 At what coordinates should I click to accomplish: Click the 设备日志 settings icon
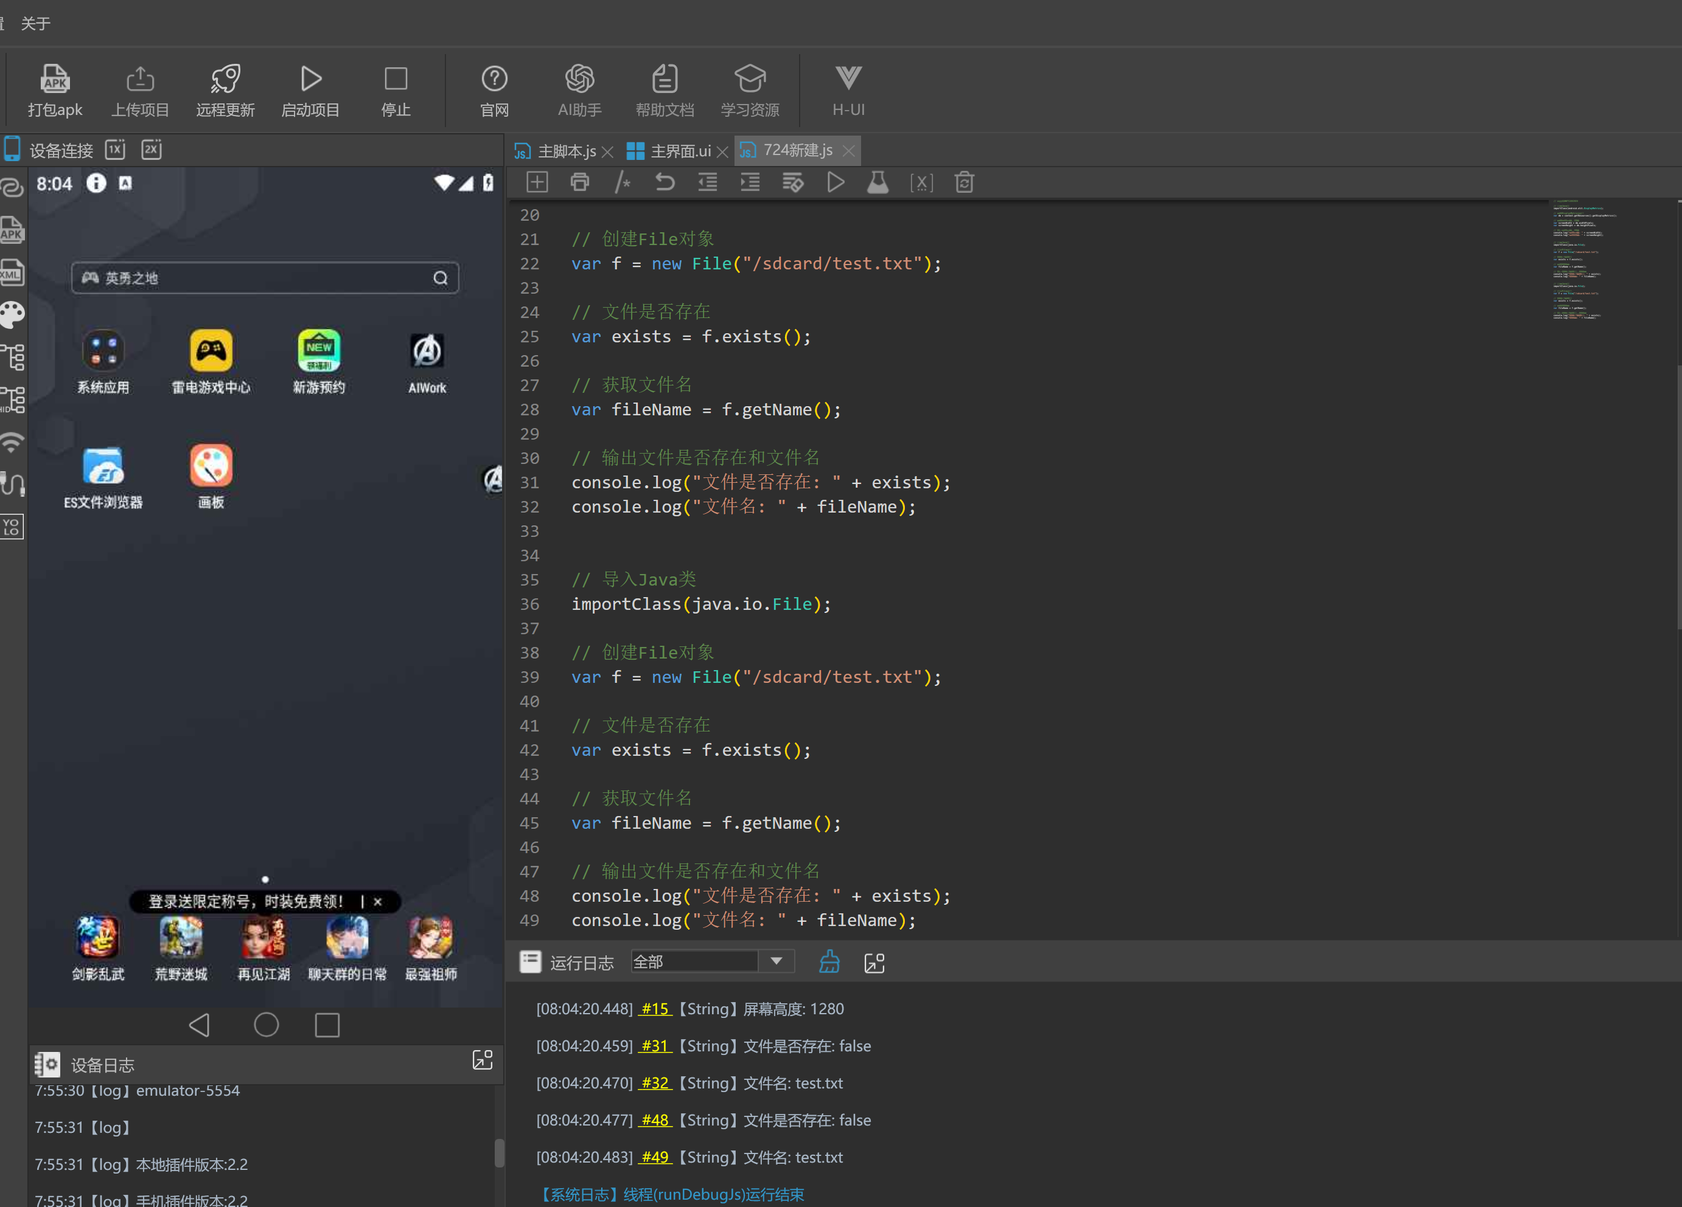[x=47, y=1064]
